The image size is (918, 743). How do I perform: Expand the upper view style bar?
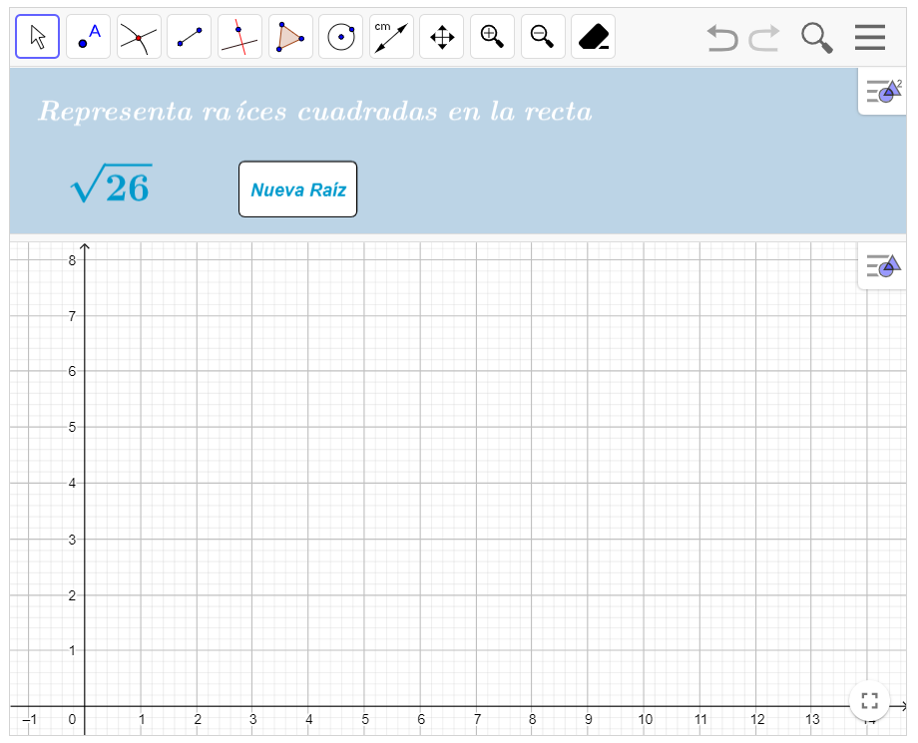[883, 92]
